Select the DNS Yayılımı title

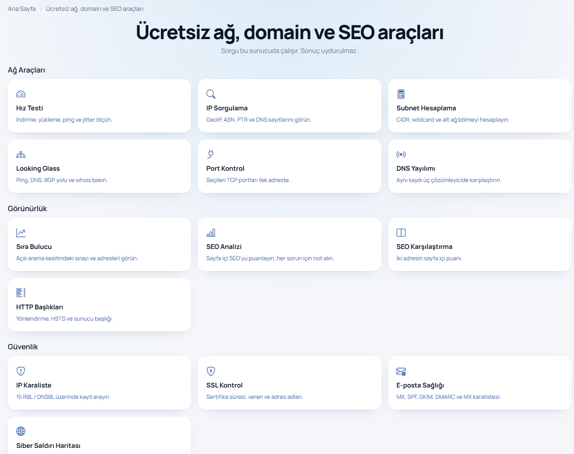(416, 169)
